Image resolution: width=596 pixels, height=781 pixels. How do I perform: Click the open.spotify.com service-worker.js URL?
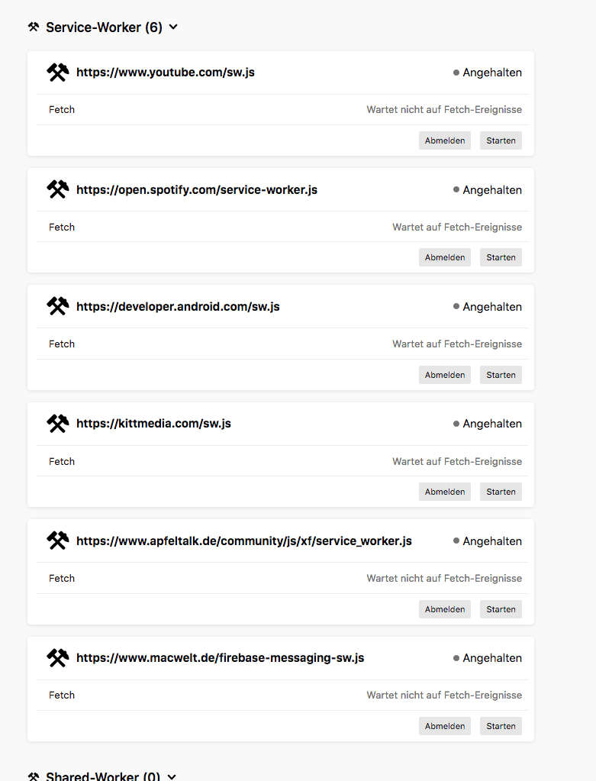(197, 190)
